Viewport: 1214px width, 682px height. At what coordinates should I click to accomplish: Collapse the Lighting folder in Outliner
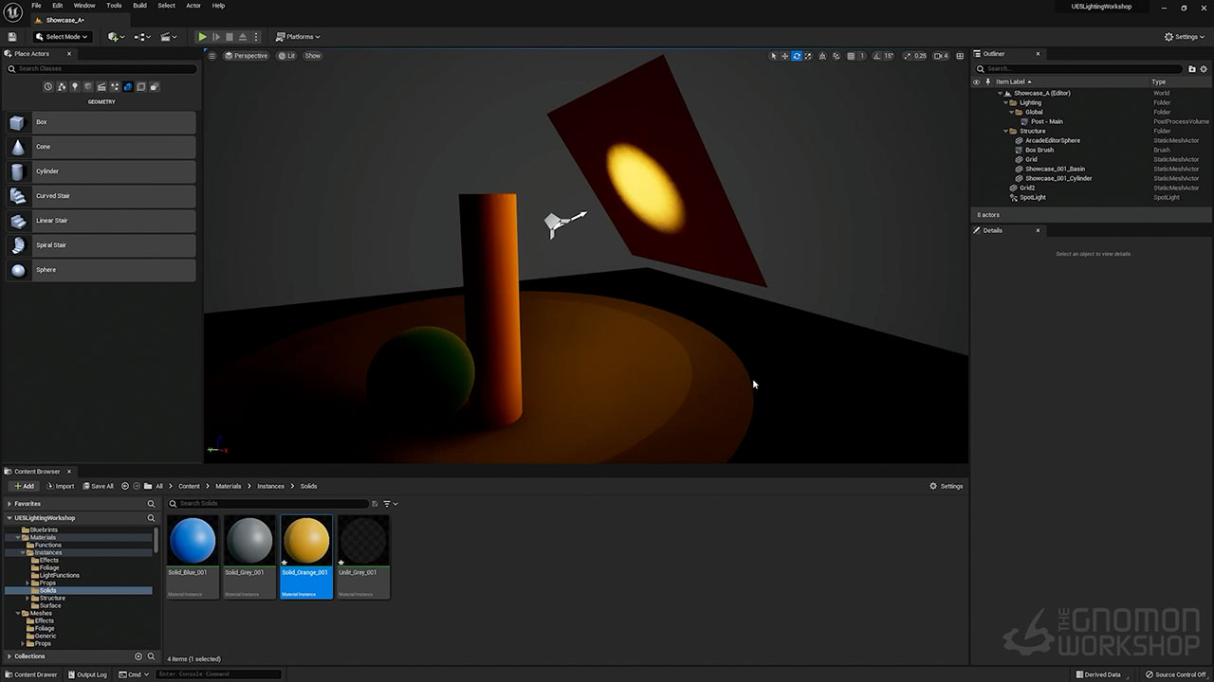1006,102
